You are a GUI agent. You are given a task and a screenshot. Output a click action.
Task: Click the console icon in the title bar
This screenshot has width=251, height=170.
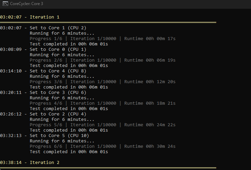tap(5, 4)
